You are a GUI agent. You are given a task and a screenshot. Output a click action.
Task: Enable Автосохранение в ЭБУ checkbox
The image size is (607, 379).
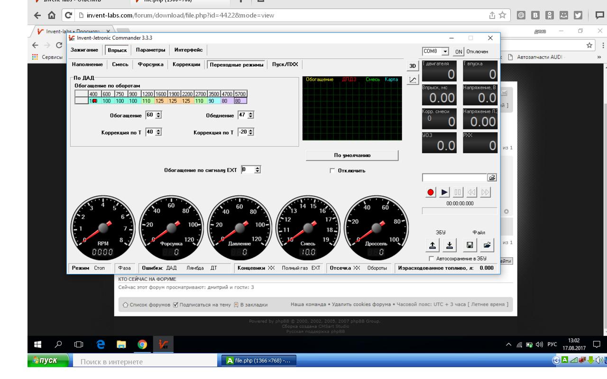[x=431, y=259]
